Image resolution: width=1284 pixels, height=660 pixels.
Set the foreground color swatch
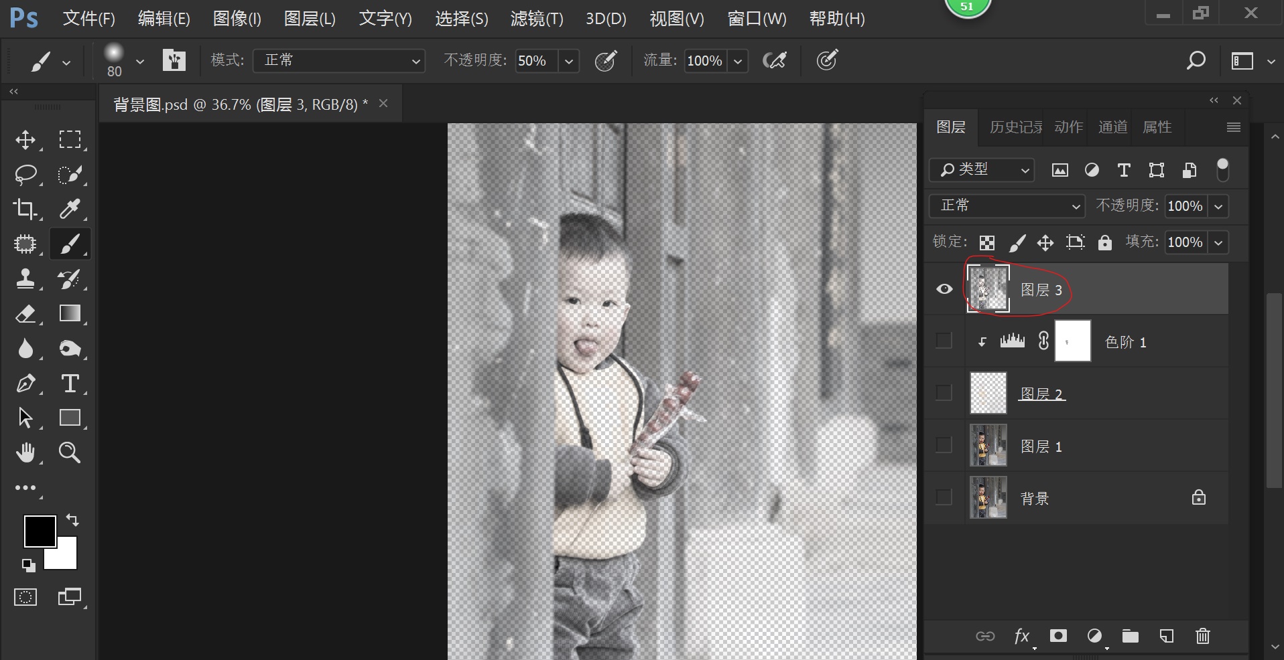(x=40, y=531)
